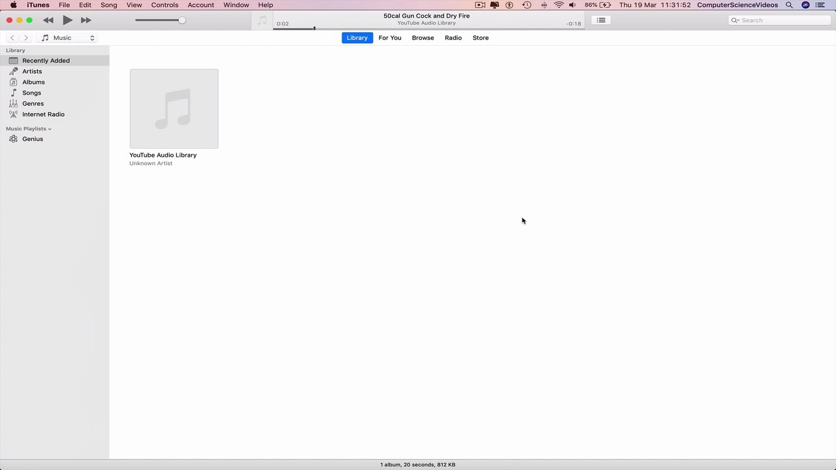836x470 pixels.
Task: Open the Accessibility menu bar icon
Action: click(x=510, y=5)
